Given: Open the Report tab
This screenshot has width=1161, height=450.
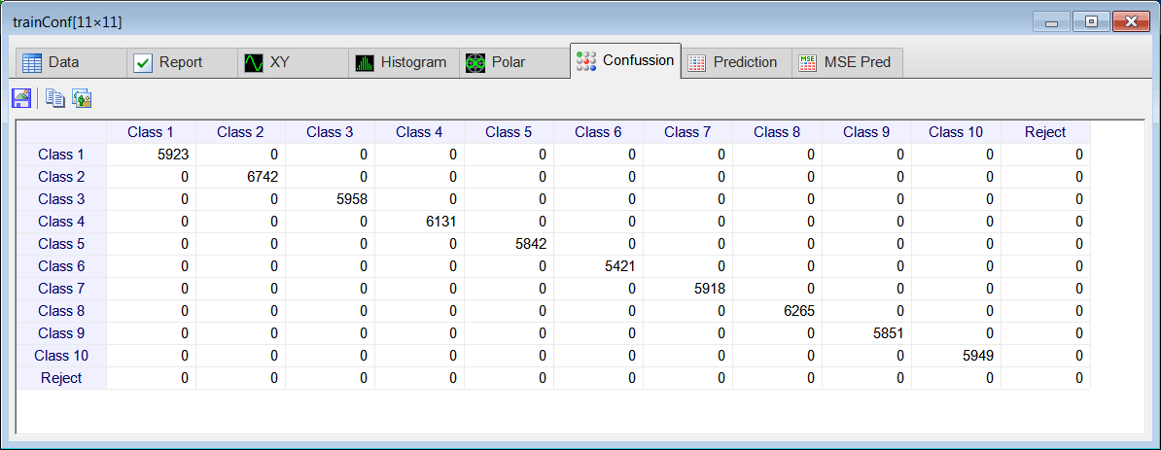Looking at the screenshot, I should (x=182, y=63).
